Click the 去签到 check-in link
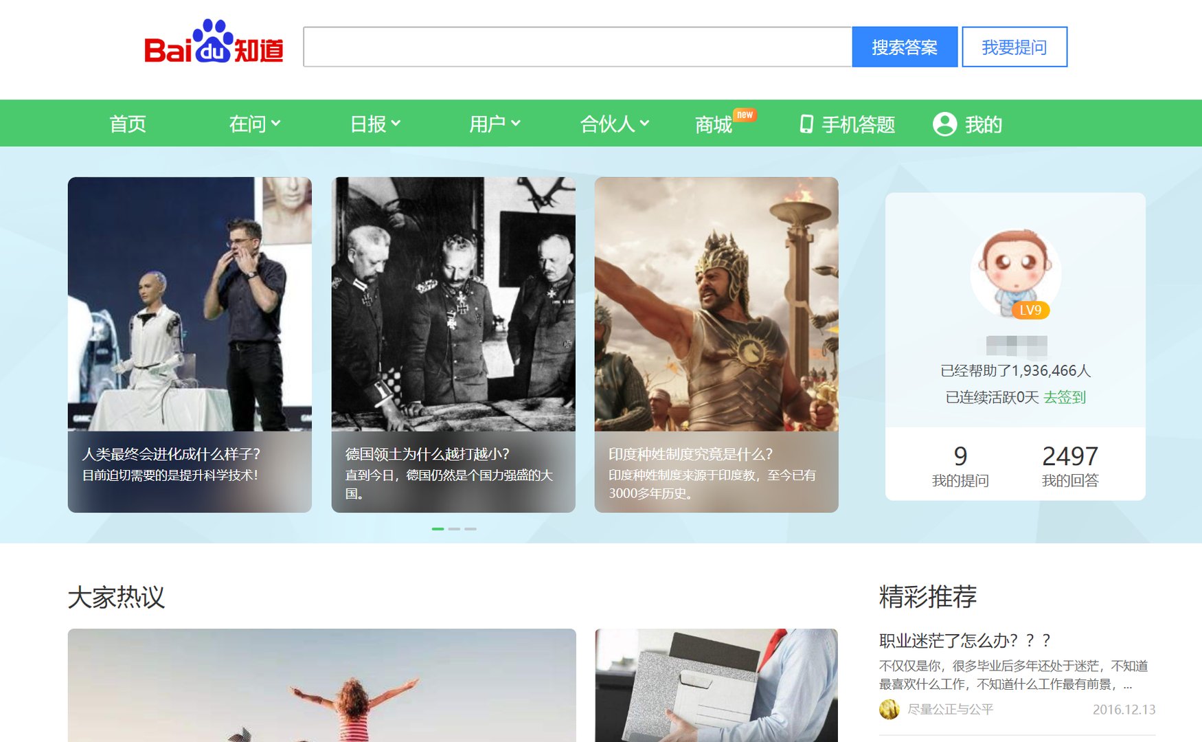 (x=1066, y=397)
